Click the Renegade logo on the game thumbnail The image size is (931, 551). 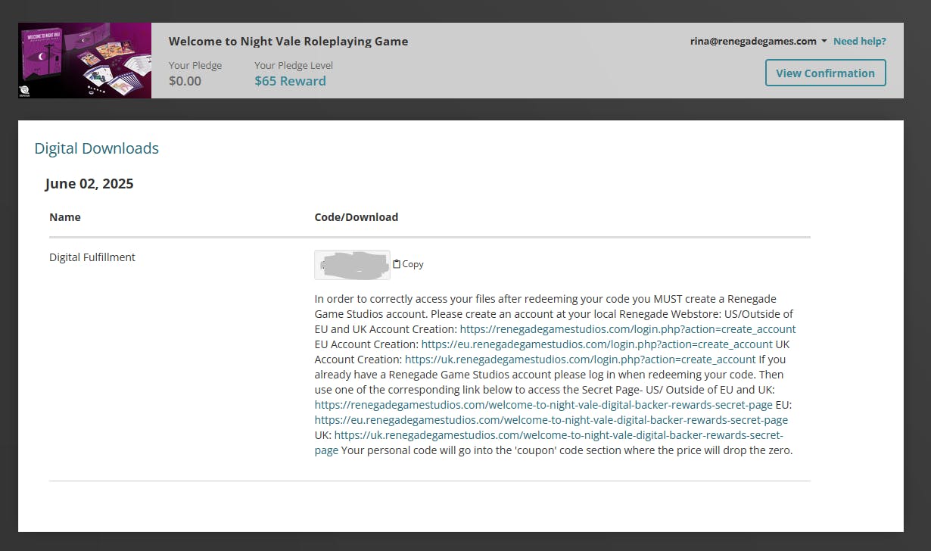click(x=25, y=91)
